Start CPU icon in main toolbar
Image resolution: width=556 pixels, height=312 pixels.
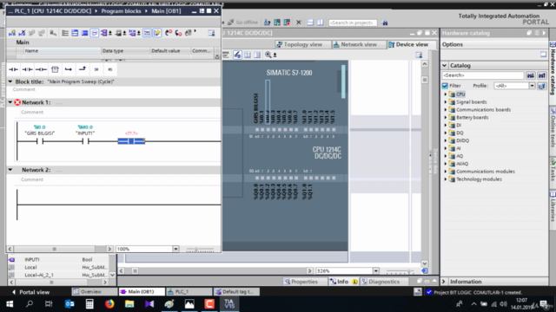(277, 23)
